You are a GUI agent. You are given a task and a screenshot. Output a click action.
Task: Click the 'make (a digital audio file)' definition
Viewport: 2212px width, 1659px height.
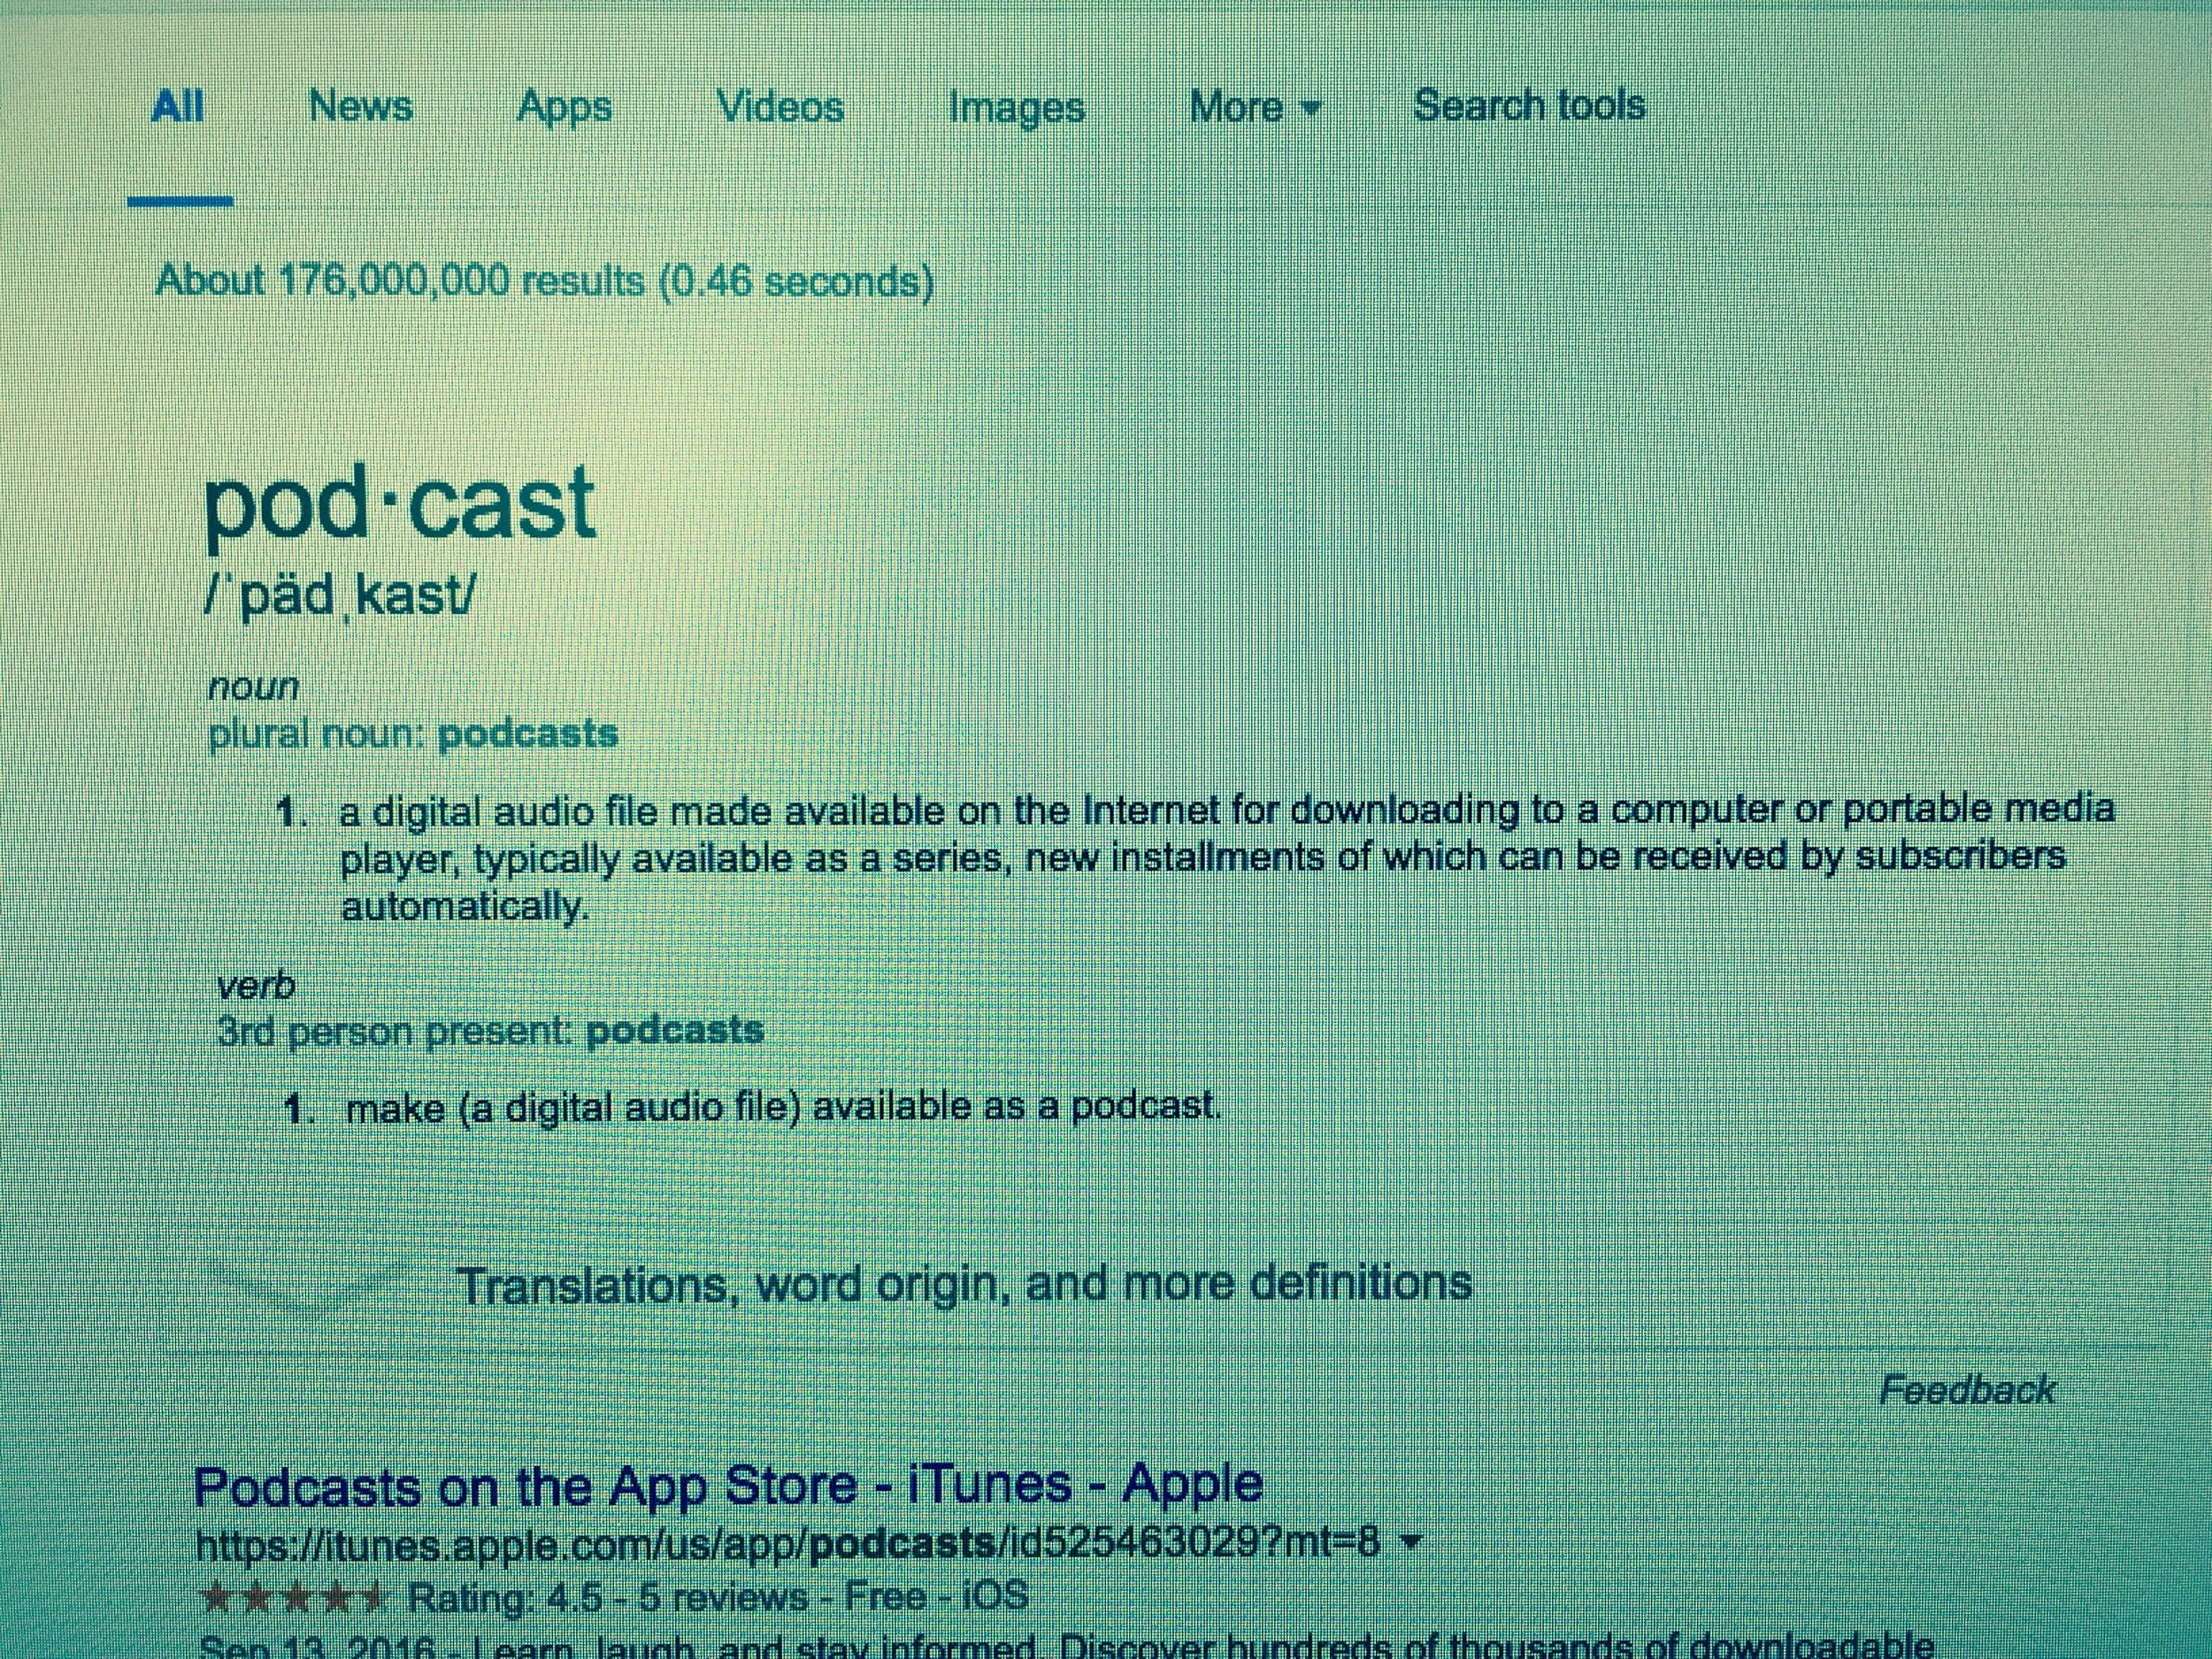click(783, 1107)
